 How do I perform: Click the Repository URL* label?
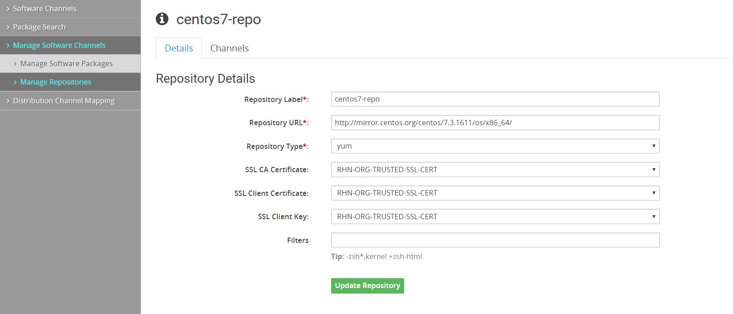tap(279, 123)
